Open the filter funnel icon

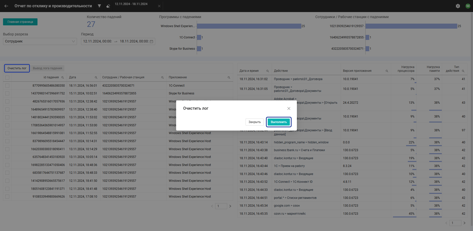99,6
